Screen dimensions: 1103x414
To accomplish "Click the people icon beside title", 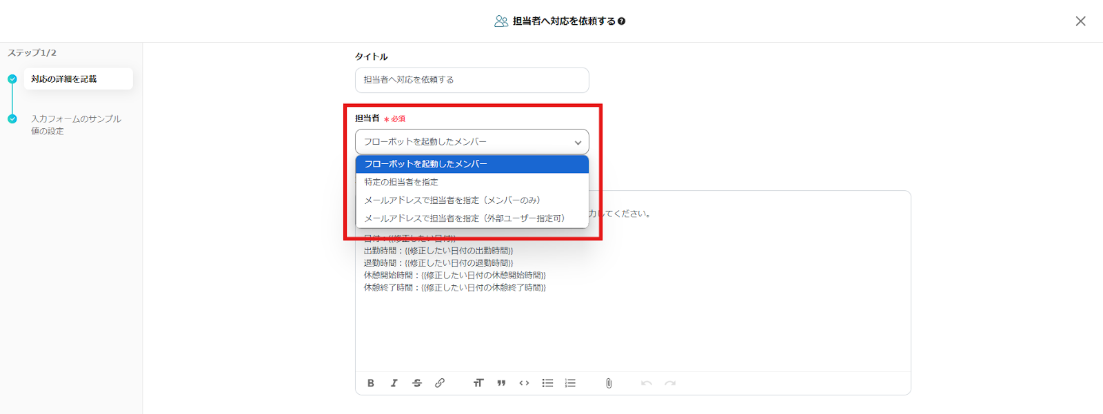I will [x=501, y=21].
